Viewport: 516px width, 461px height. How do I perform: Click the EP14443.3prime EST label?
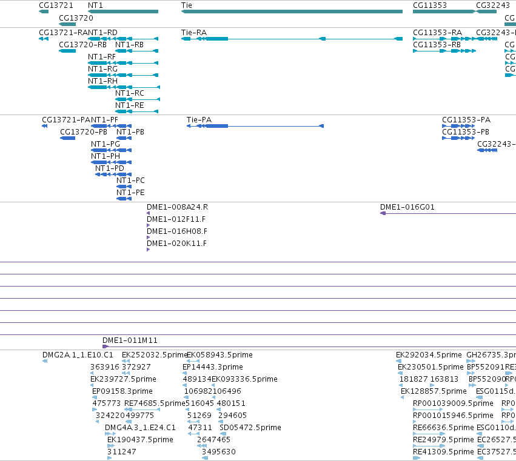pyautogui.click(x=213, y=367)
